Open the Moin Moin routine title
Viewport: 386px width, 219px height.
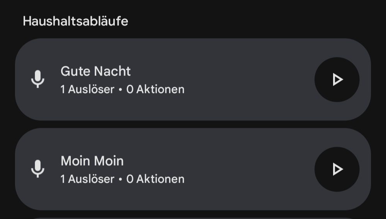tap(92, 161)
